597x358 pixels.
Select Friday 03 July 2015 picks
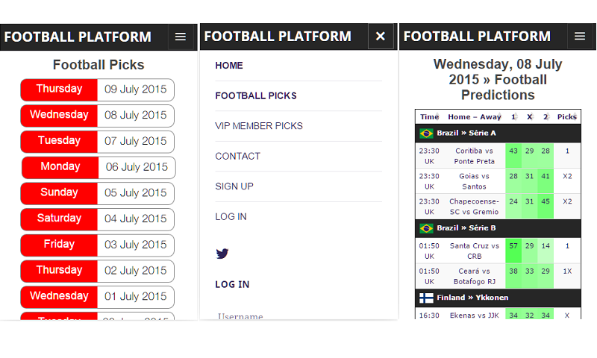[97, 245]
